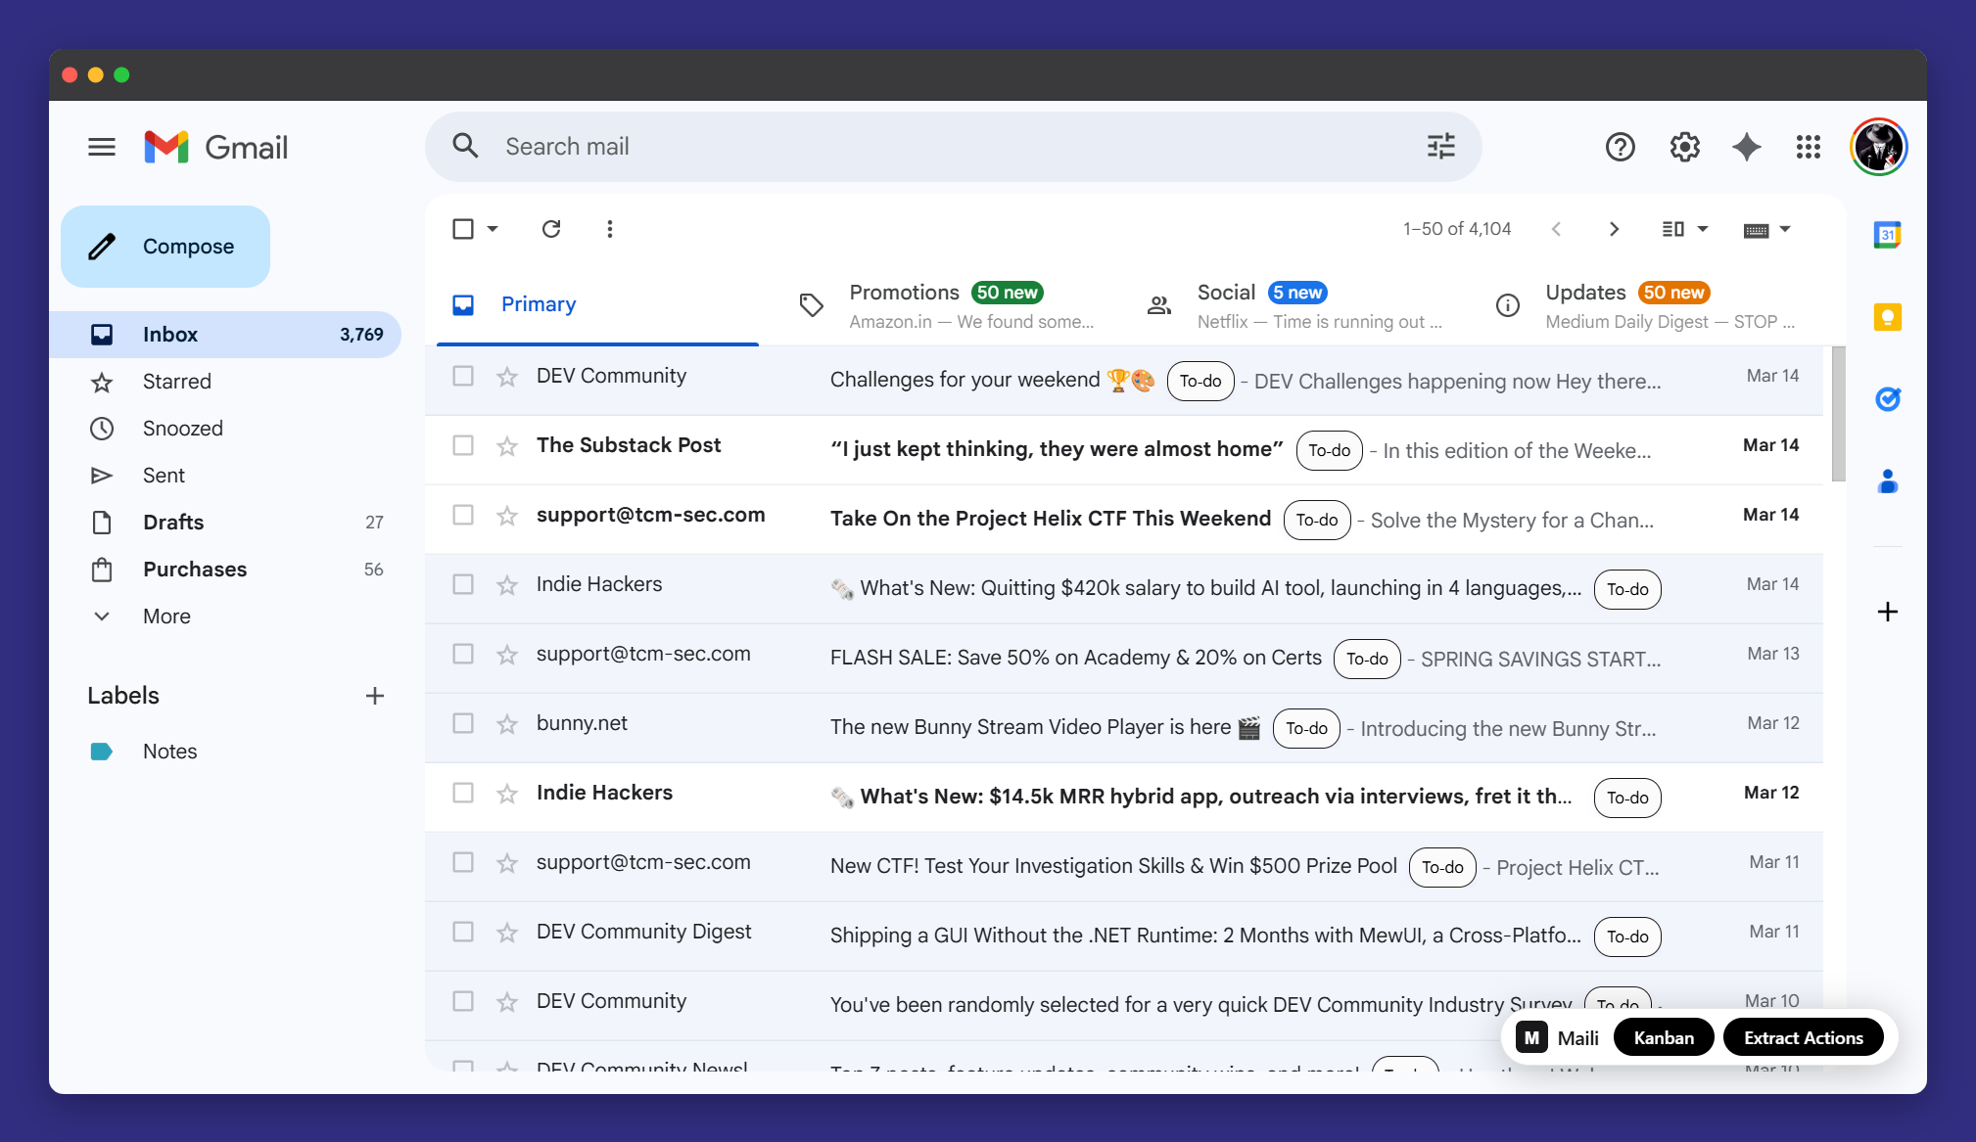
Task: Open the select-all dropdown arrow
Action: tap(493, 228)
